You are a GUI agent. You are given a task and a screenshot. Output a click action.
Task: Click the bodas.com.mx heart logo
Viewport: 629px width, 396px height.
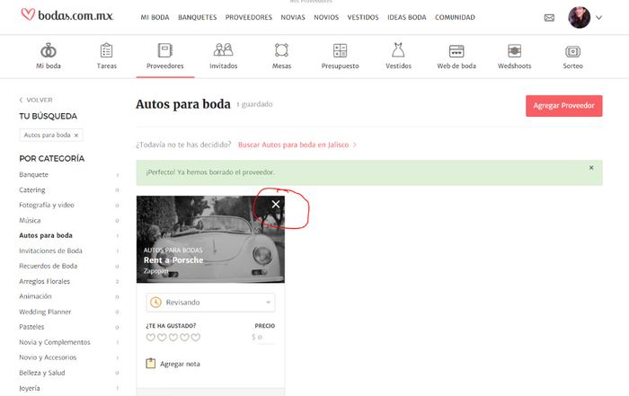pyautogui.click(x=67, y=15)
